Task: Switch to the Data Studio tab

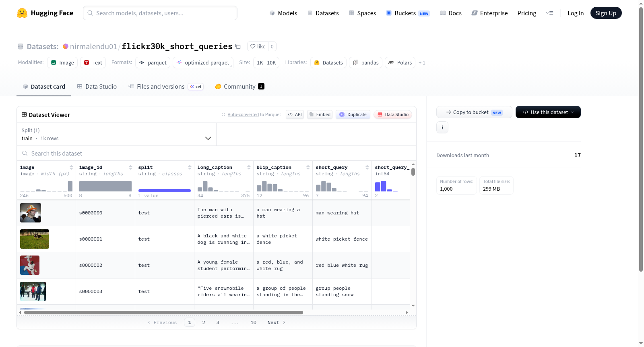Action: pyautogui.click(x=97, y=86)
